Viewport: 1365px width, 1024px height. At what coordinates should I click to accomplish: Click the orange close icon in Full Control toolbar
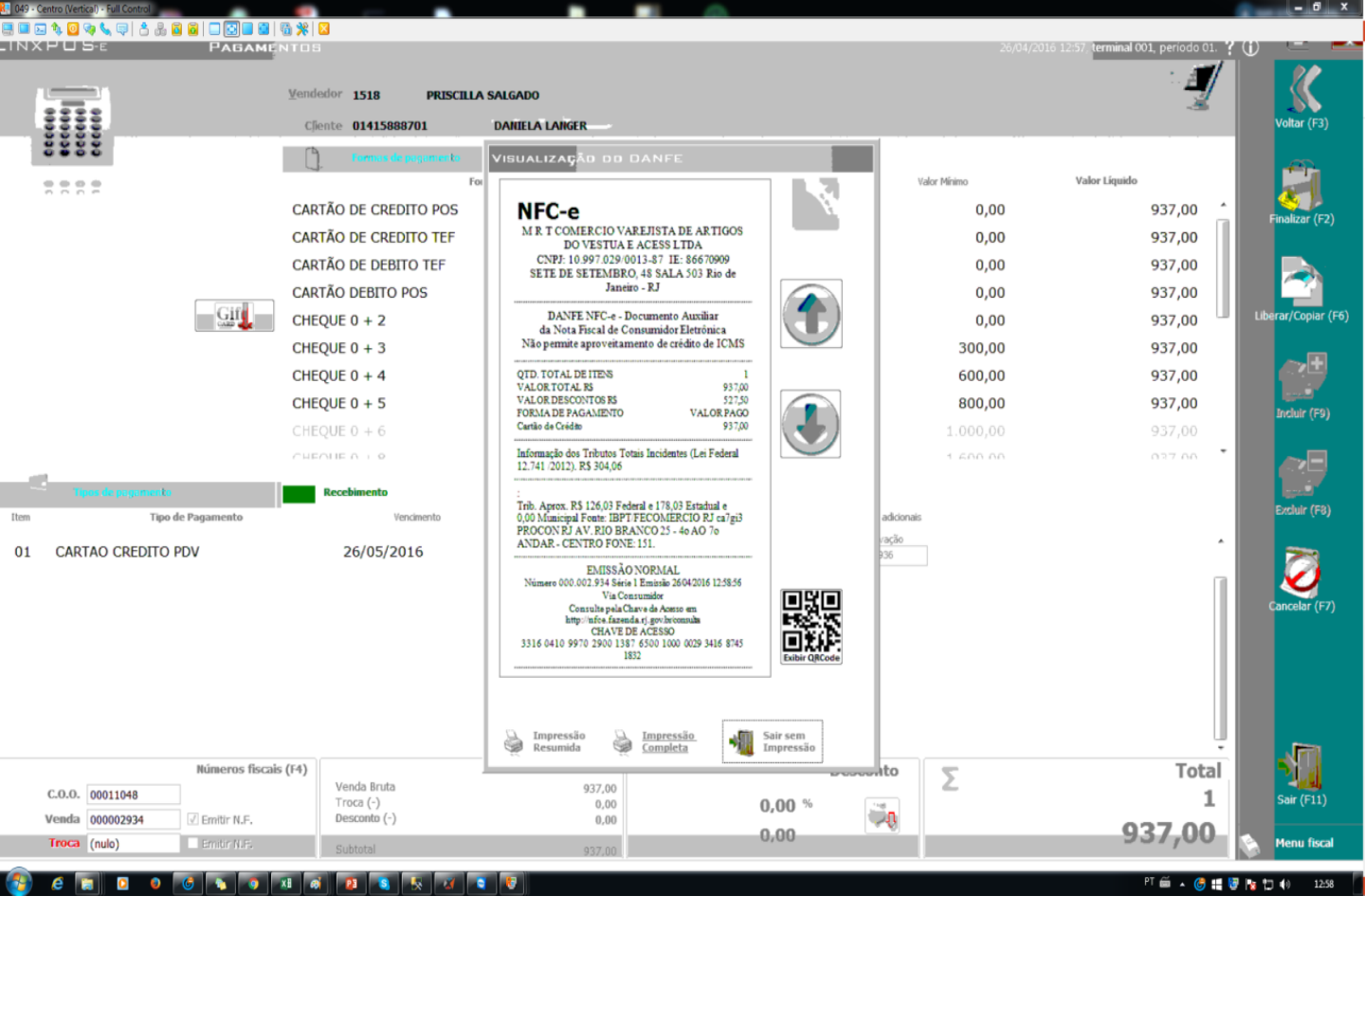[324, 28]
